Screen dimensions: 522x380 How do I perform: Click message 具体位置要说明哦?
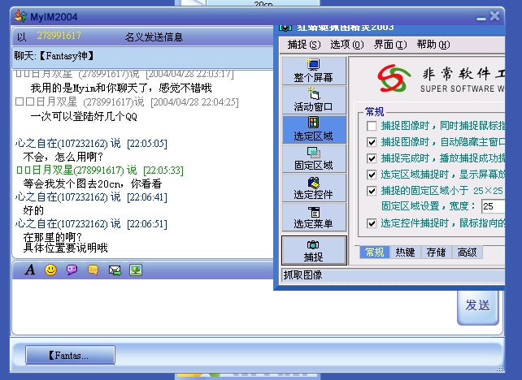(65, 248)
